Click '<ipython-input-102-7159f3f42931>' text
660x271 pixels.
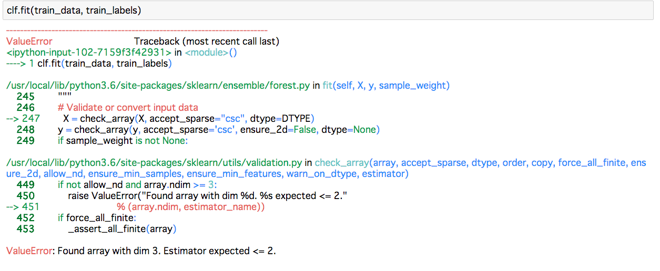(x=89, y=53)
